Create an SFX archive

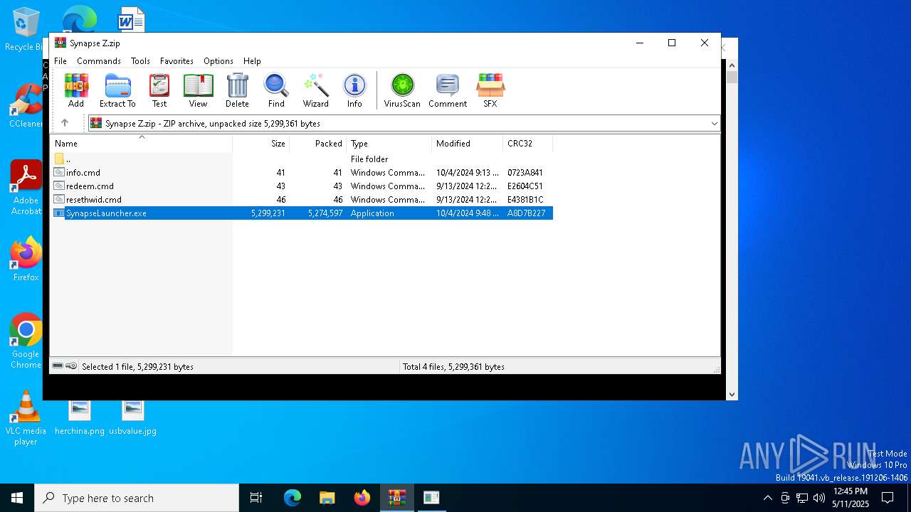[x=490, y=90]
